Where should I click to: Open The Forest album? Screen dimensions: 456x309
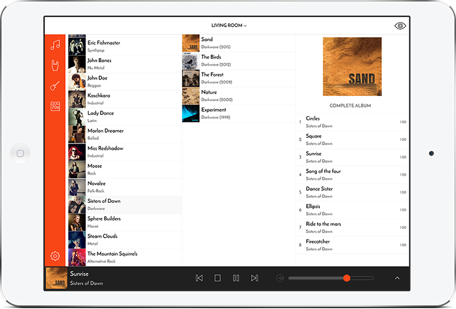coord(212,78)
